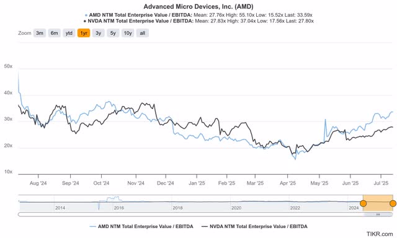Click the 'Aug '24' x-axis label
The image size is (397, 238).
coord(38,183)
